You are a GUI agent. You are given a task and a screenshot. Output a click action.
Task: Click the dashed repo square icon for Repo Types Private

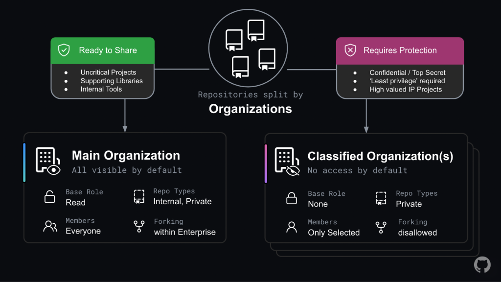point(381,198)
